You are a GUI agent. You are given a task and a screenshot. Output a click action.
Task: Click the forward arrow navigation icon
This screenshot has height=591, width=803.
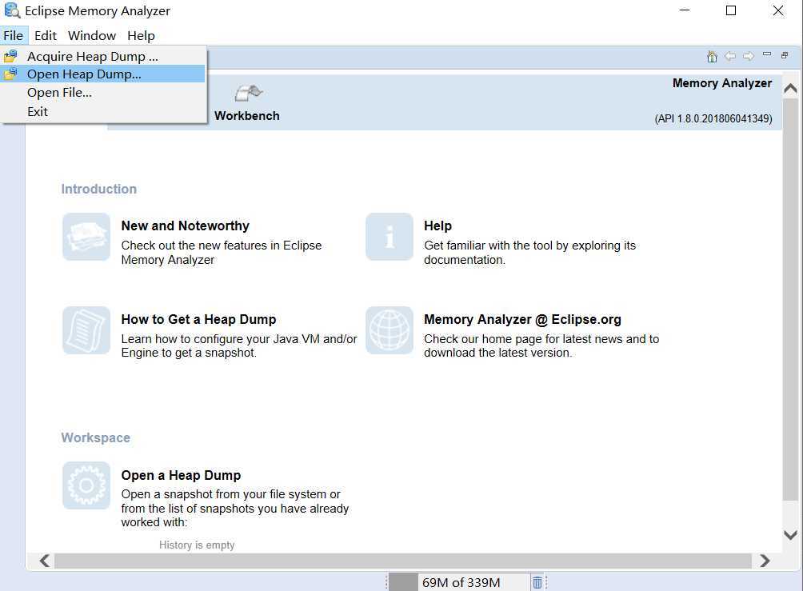point(749,56)
